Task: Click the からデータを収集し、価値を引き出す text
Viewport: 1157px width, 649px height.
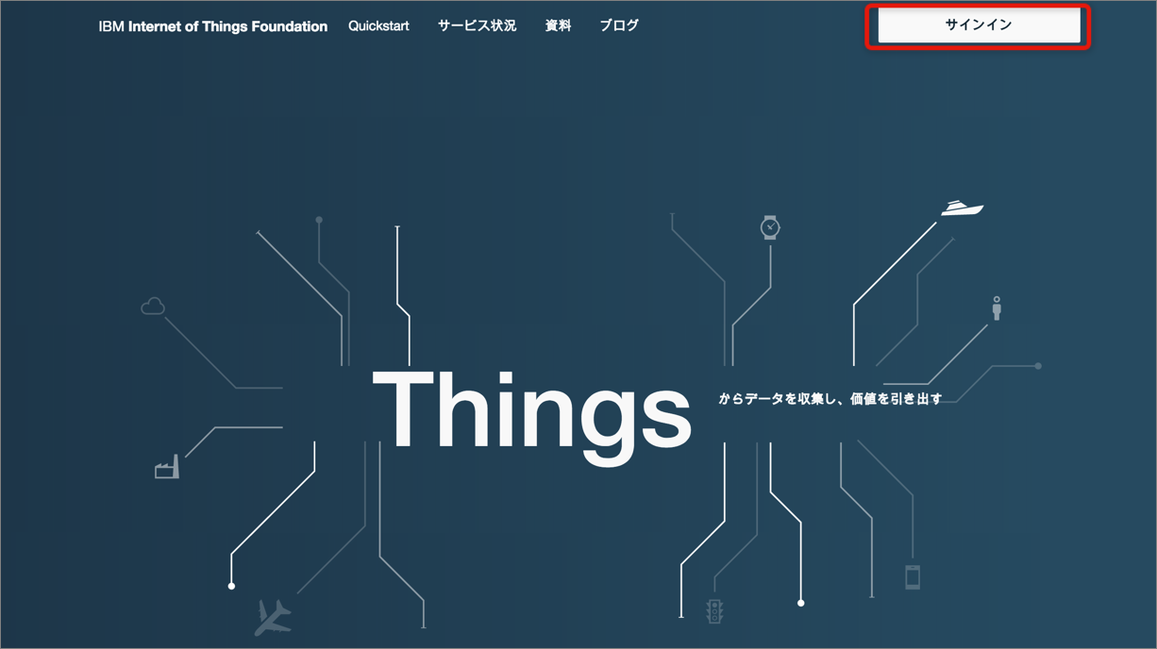Action: coord(830,399)
